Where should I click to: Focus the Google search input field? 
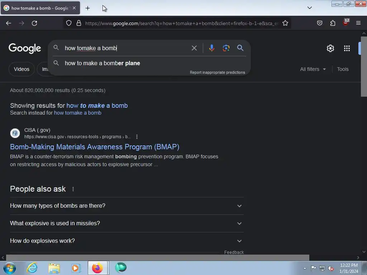127,48
